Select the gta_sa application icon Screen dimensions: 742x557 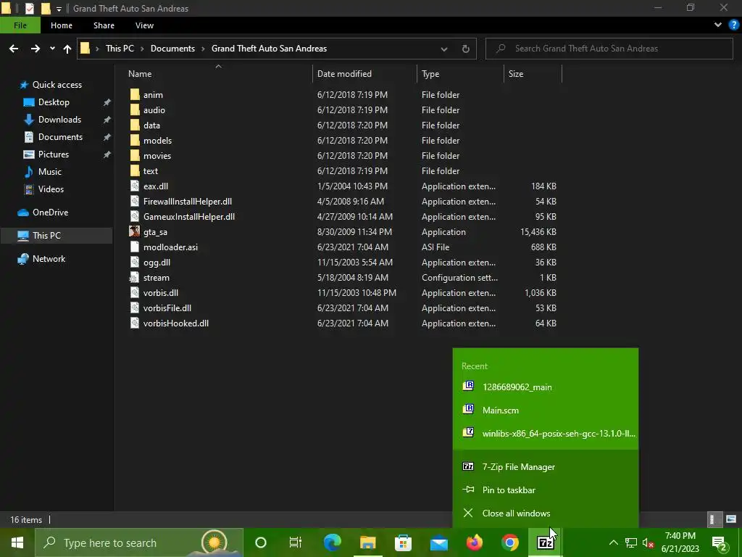[135, 231]
